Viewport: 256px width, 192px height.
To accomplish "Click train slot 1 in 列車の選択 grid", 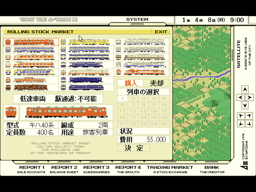I will (124, 98).
